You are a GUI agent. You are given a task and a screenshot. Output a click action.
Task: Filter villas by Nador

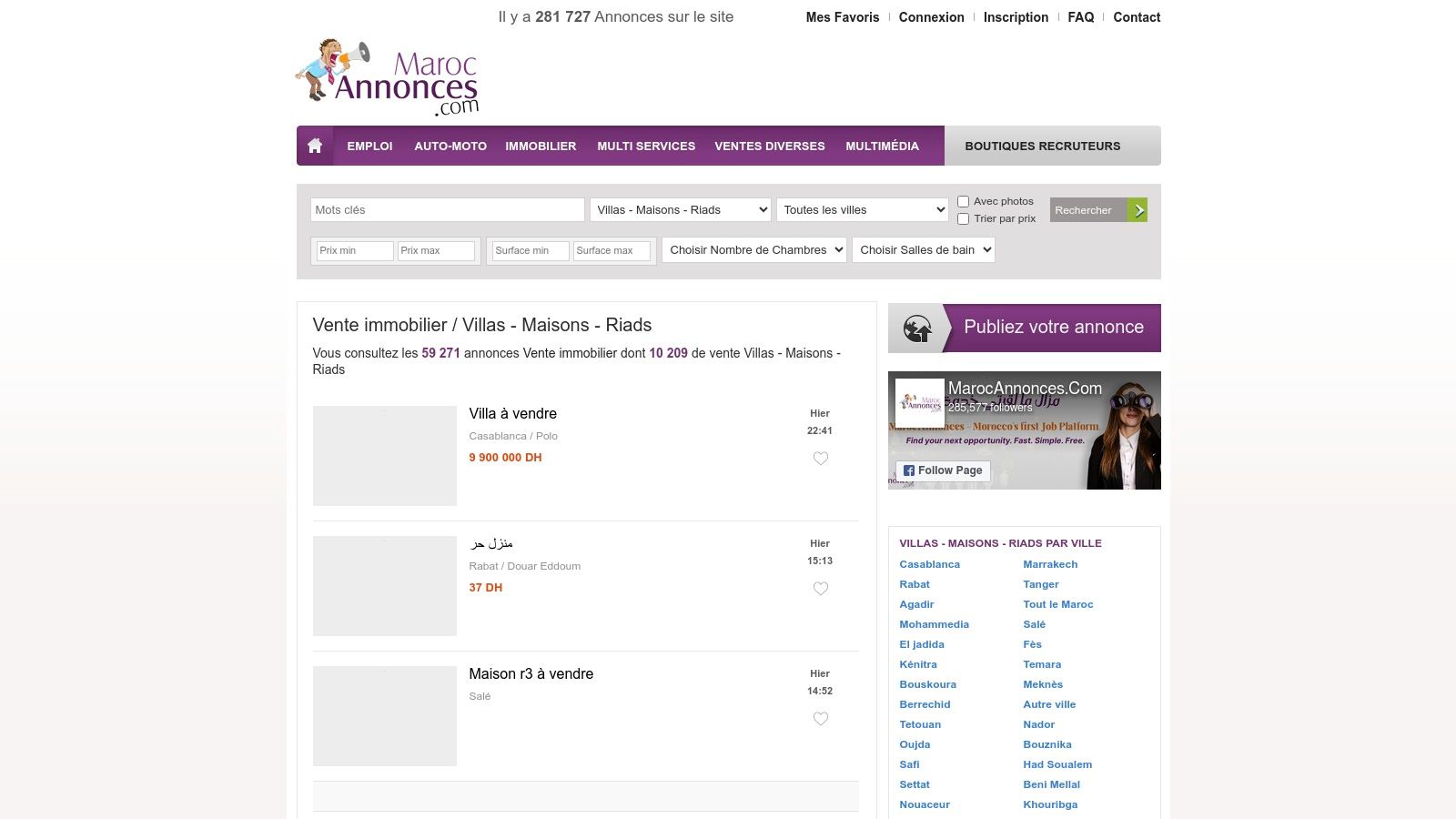pyautogui.click(x=1038, y=724)
